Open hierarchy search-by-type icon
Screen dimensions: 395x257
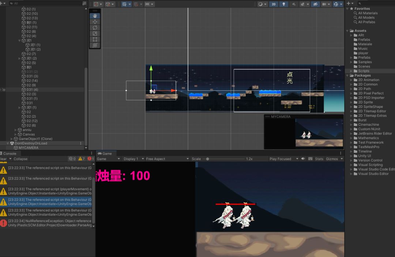point(84,3)
